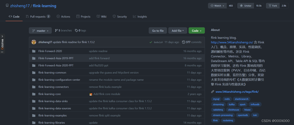View the 5 branches link
The image size is (294, 125).
63,30
